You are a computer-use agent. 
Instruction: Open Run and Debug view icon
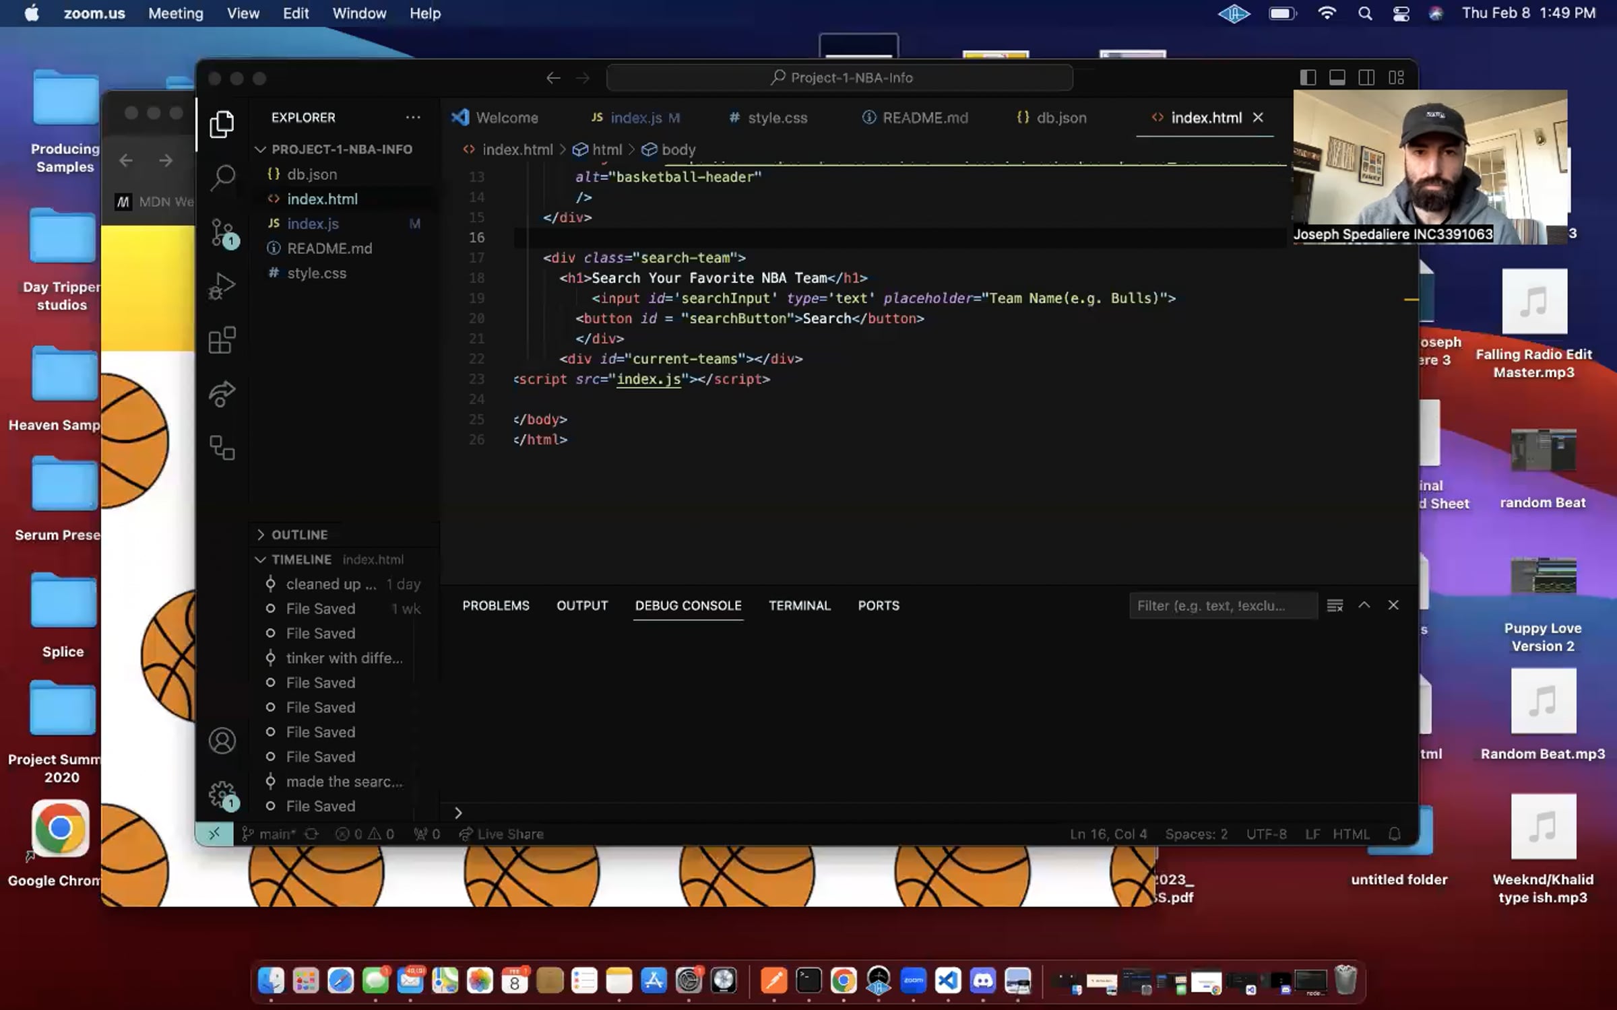[222, 285]
